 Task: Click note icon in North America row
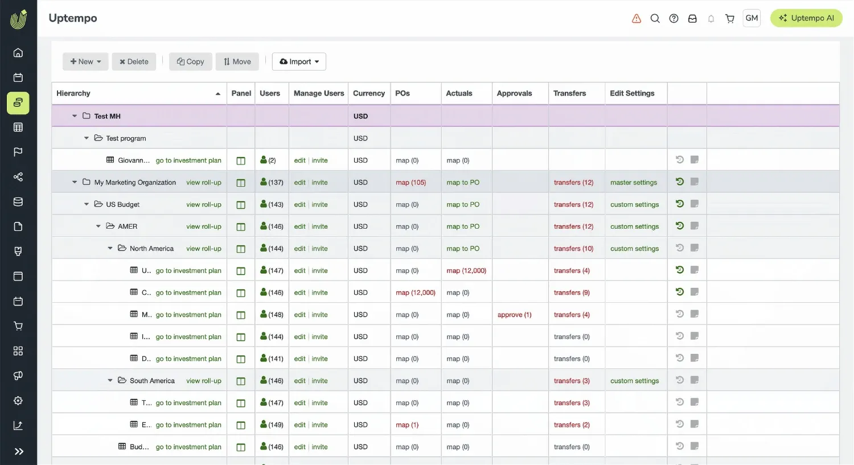[695, 248]
